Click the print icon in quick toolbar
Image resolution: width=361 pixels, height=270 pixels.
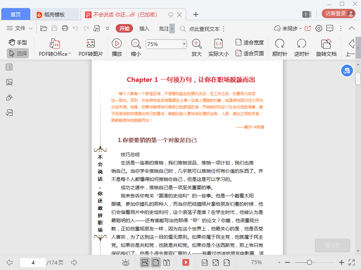tap(65, 29)
